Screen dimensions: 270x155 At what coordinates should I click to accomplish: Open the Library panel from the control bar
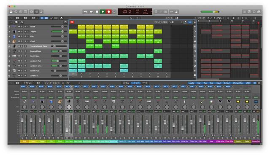pos(11,12)
